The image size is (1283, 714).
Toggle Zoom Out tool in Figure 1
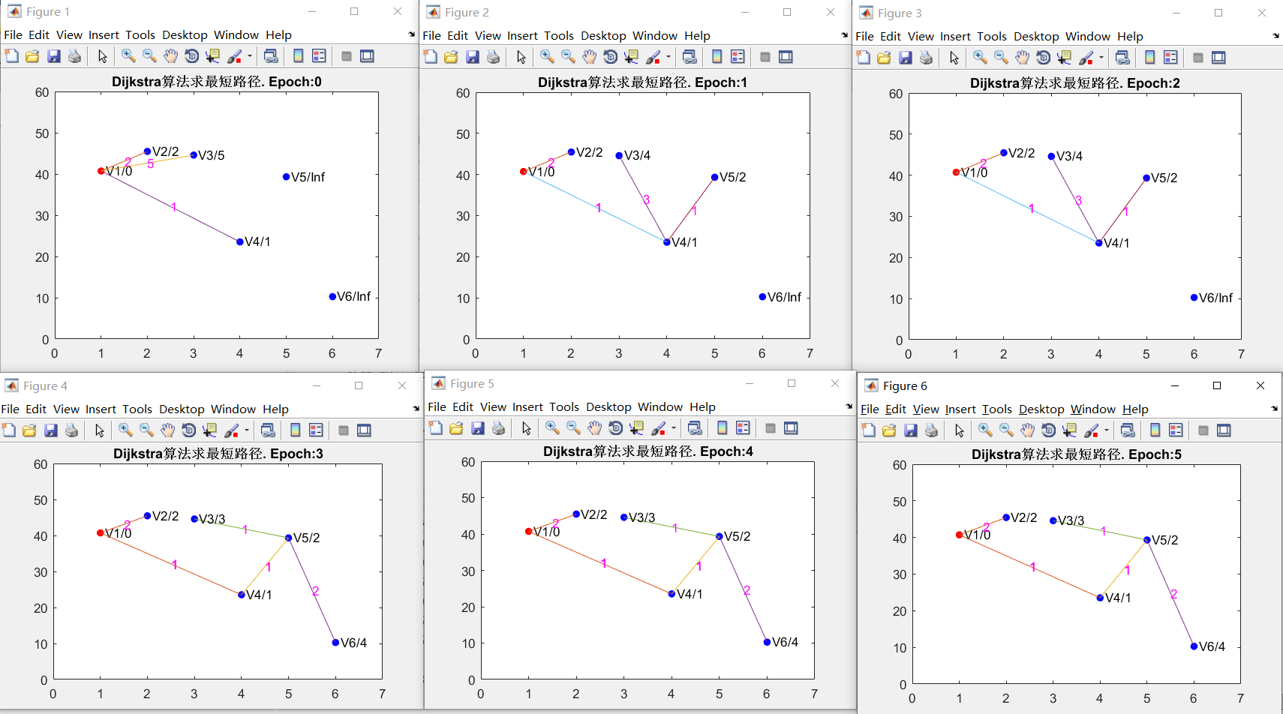pyautogui.click(x=149, y=56)
